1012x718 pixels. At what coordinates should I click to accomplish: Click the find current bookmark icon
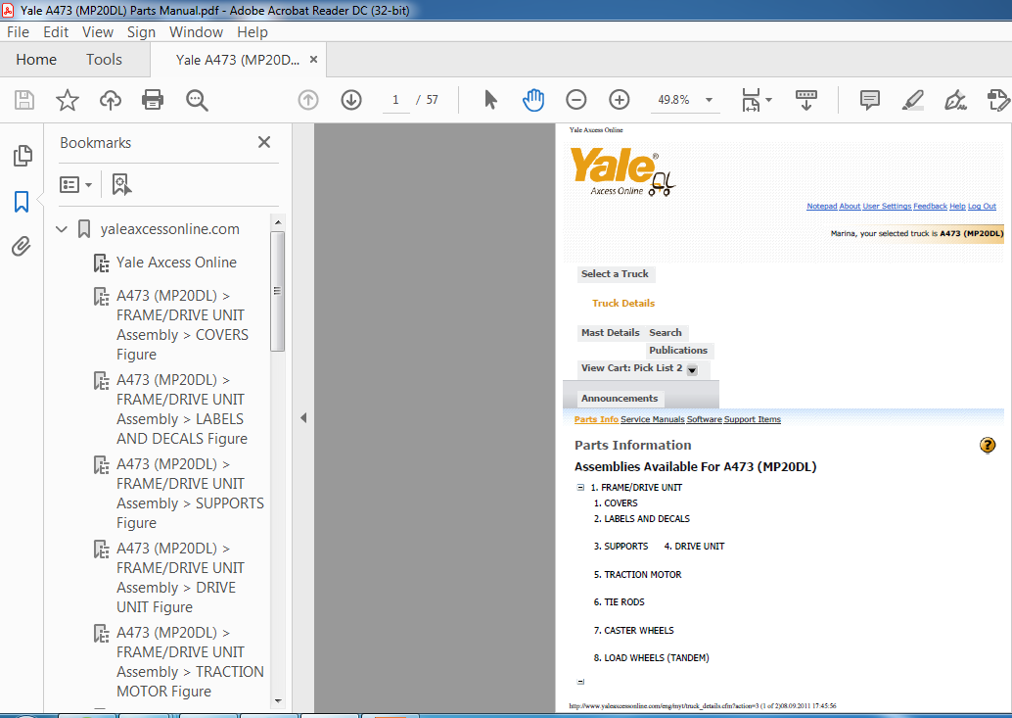[121, 185]
